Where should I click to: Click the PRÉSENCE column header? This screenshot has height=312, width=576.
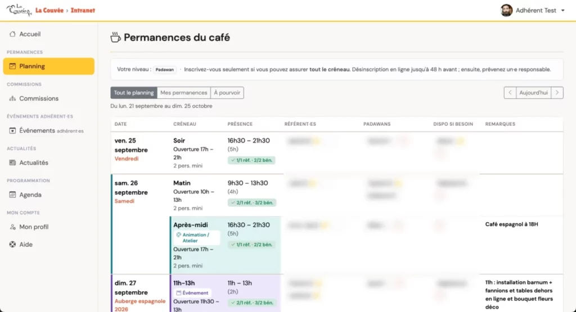tap(240, 124)
